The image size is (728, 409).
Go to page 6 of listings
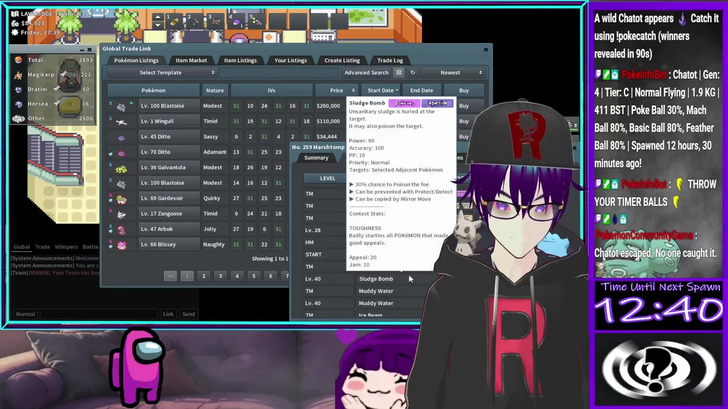271,276
